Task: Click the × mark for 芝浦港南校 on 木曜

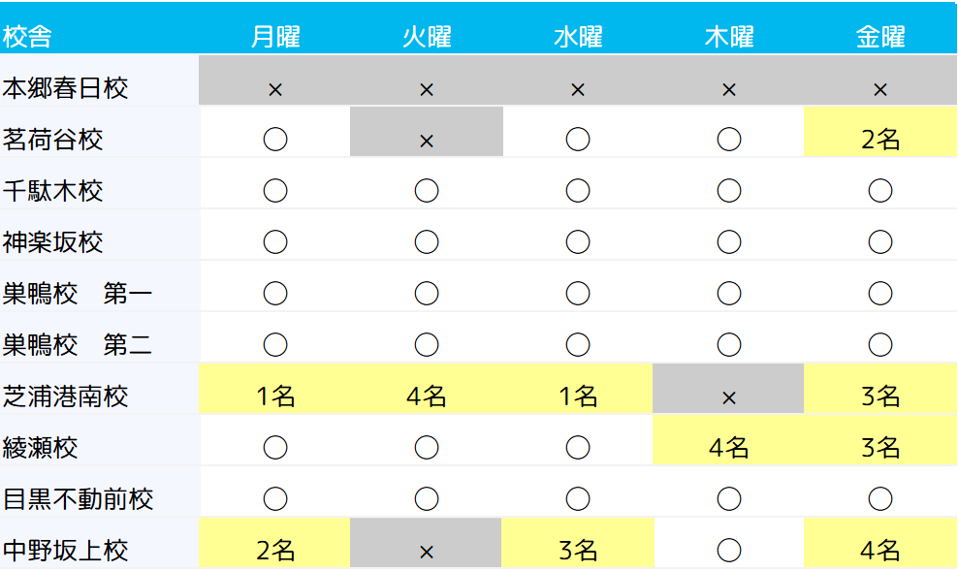Action: tap(729, 397)
